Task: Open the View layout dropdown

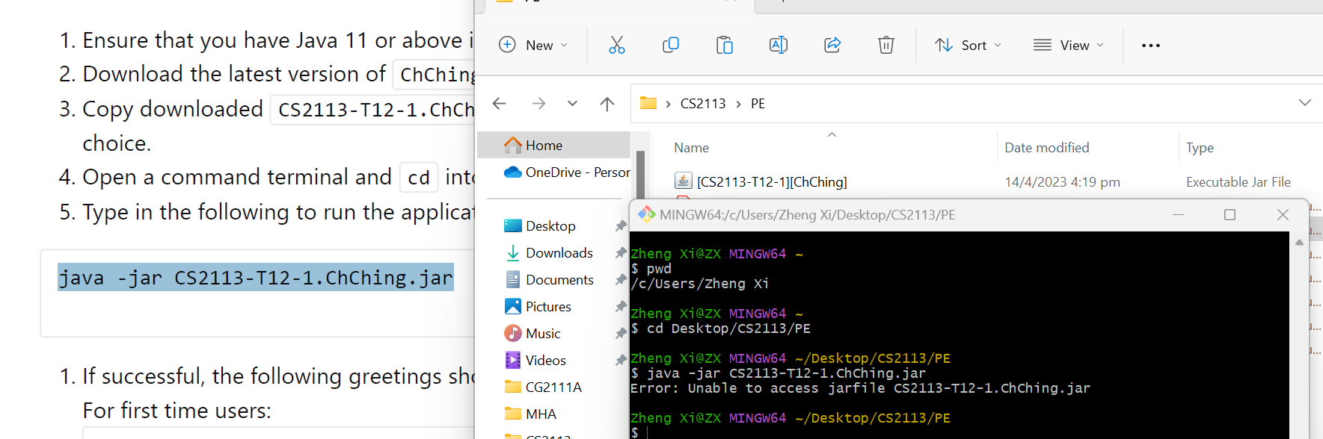Action: coord(1069,45)
